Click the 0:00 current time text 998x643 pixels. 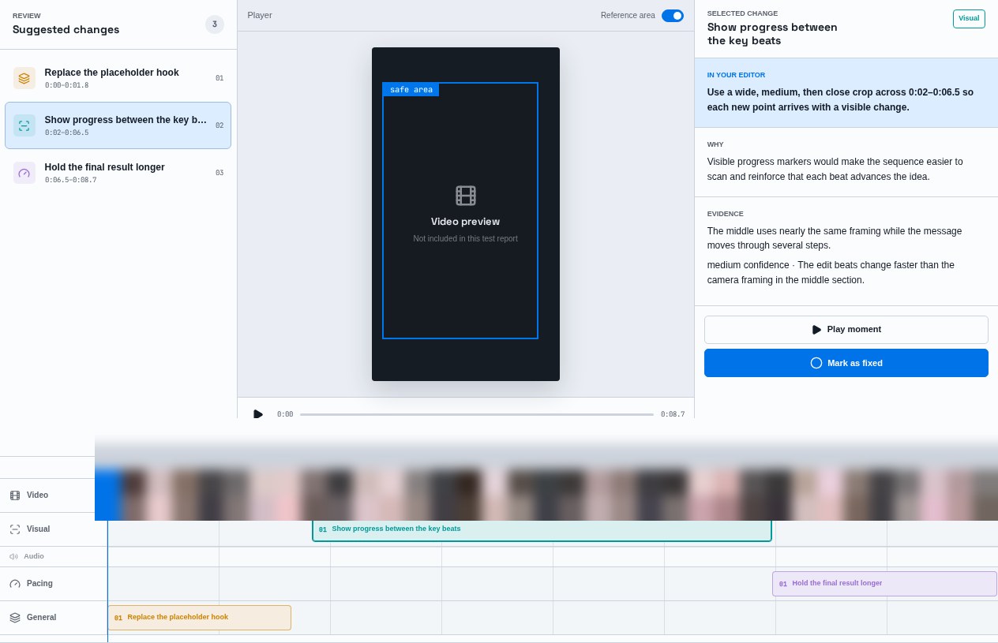(x=285, y=414)
